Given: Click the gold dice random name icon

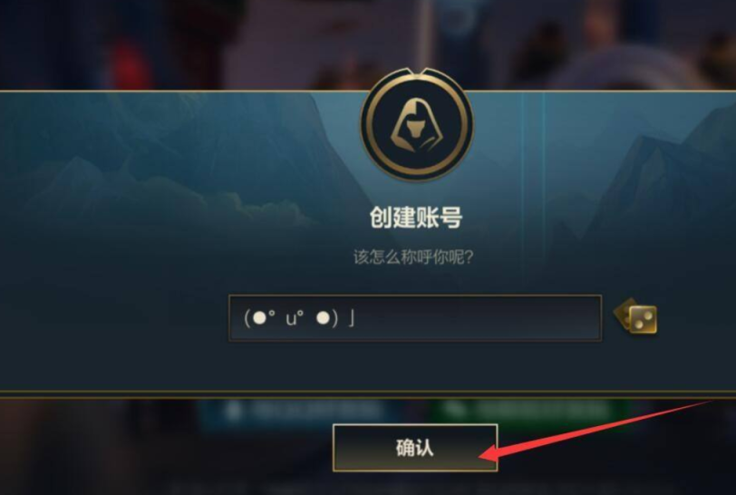Looking at the screenshot, I should (642, 320).
